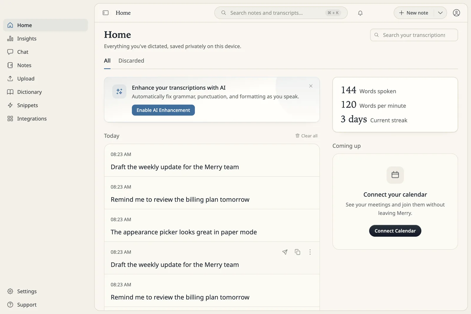Screen dimensions: 471x314
Task: Select the All tab
Action: (107, 61)
